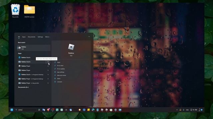Click the orange circle taskbar icon
Viewport: 213px width, 119px height.
[x=80, y=110]
